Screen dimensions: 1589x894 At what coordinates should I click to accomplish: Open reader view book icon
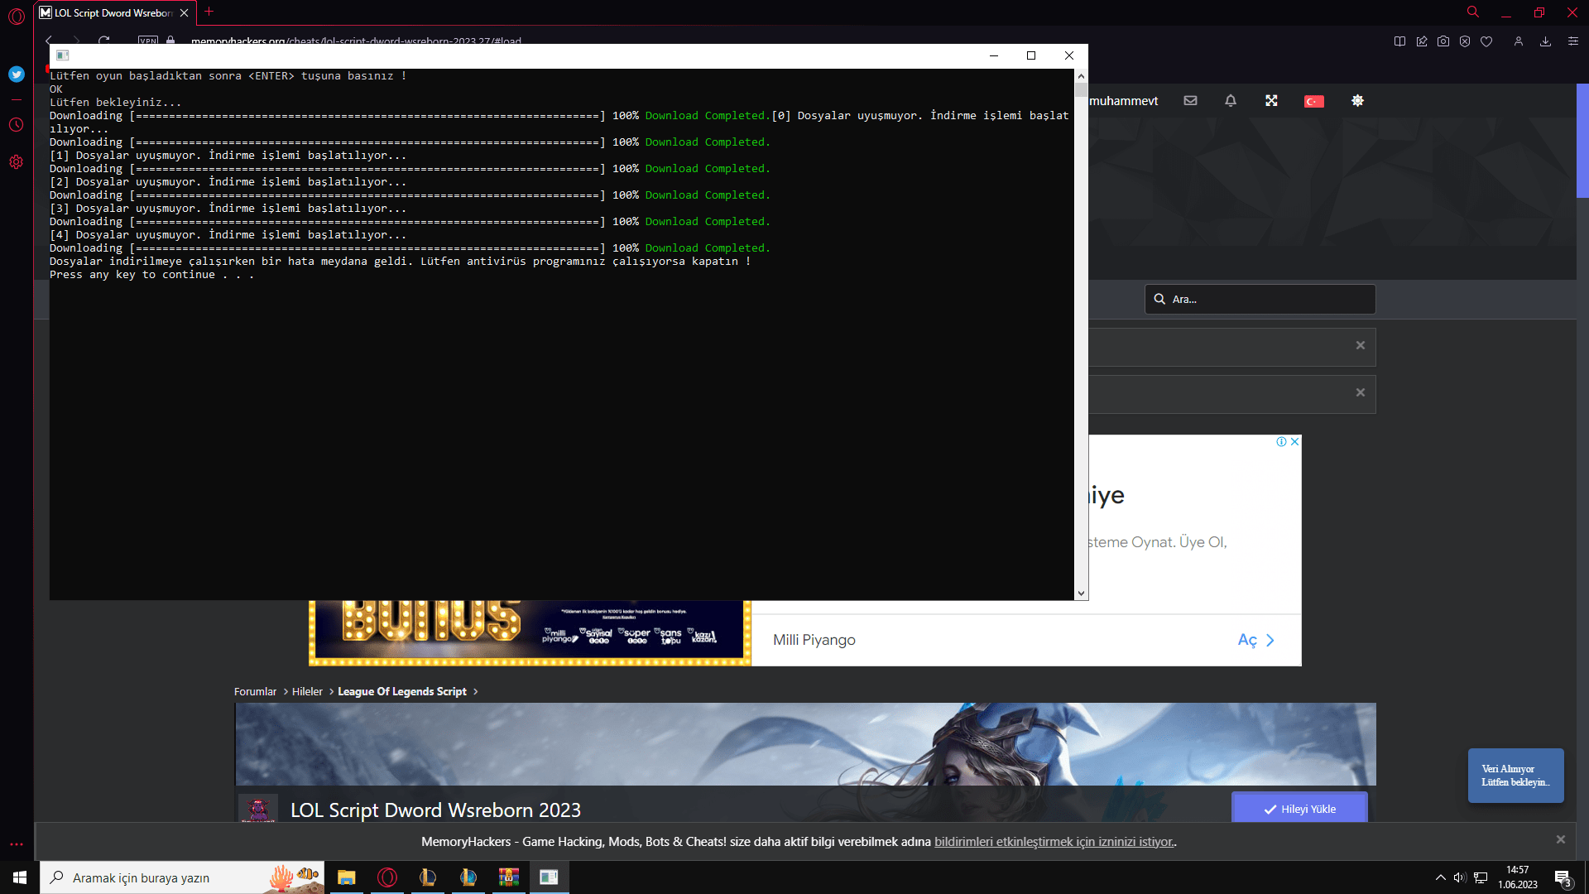coord(1399,41)
